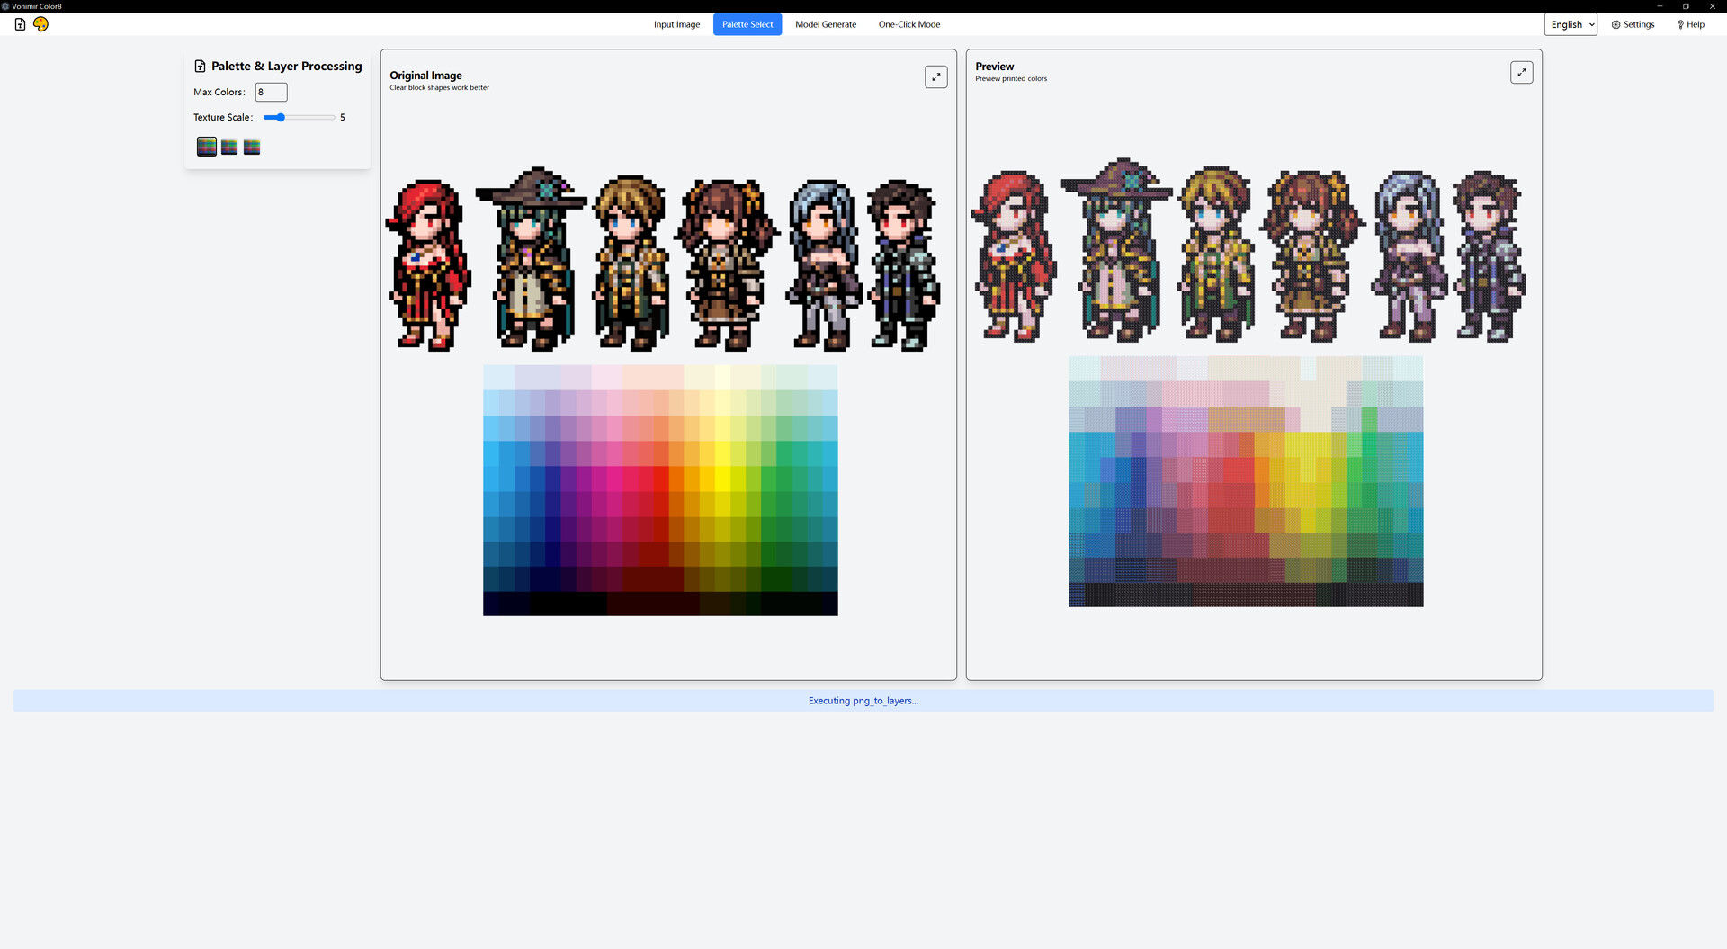This screenshot has height=949, width=1727.
Task: Open the Model Generate tab
Action: point(825,24)
